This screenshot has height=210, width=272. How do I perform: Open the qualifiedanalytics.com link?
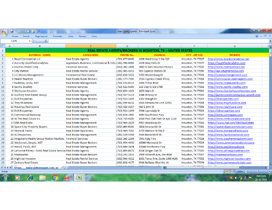(227, 63)
